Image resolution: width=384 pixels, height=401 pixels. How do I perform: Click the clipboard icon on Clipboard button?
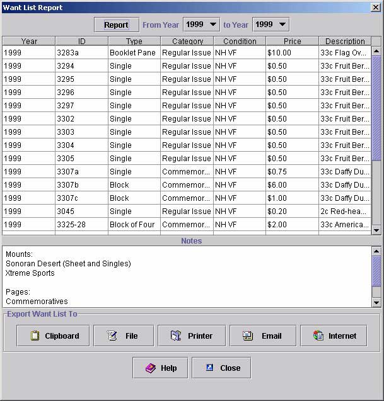[35, 336]
